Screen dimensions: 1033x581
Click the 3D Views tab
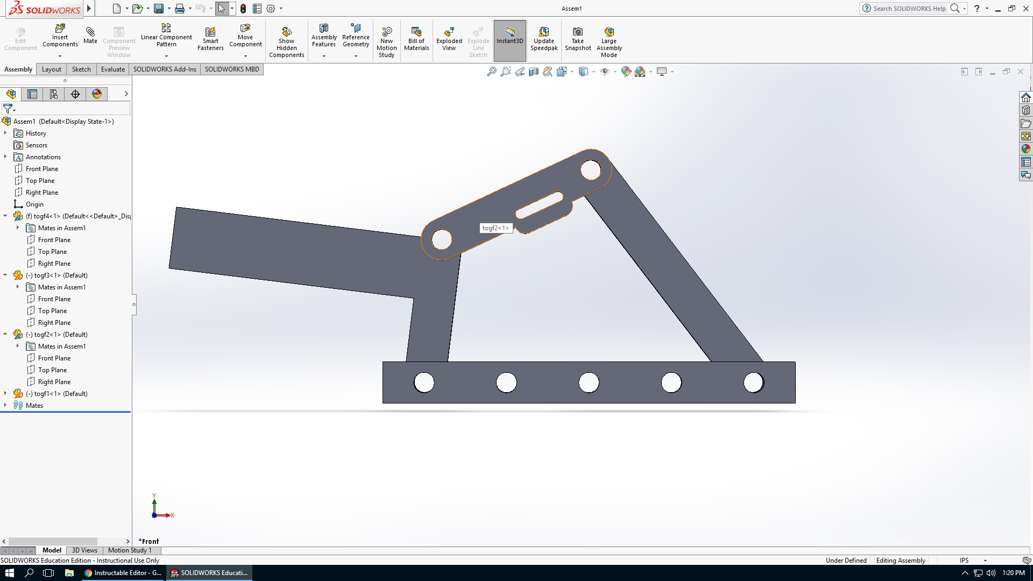[84, 550]
